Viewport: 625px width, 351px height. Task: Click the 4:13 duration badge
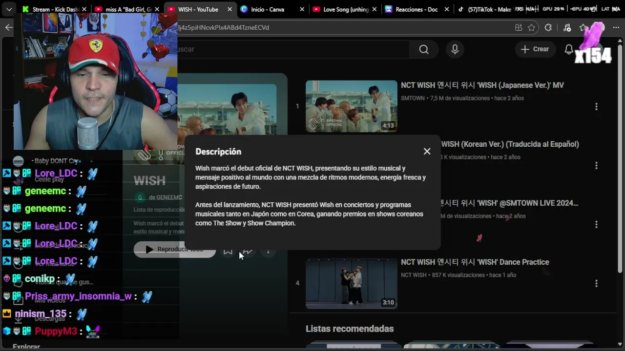tap(388, 126)
